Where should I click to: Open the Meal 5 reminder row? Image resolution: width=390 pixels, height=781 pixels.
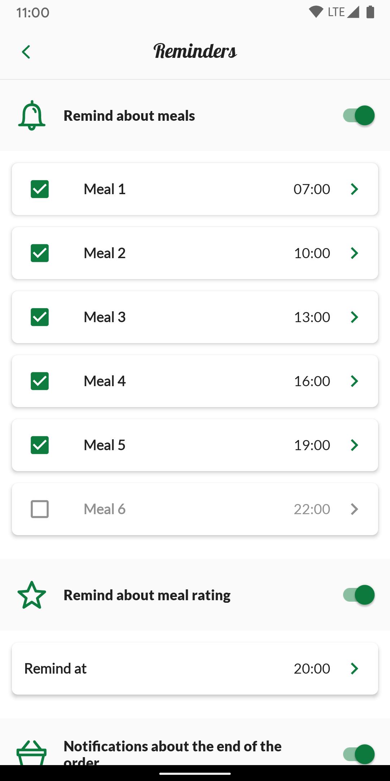click(195, 445)
